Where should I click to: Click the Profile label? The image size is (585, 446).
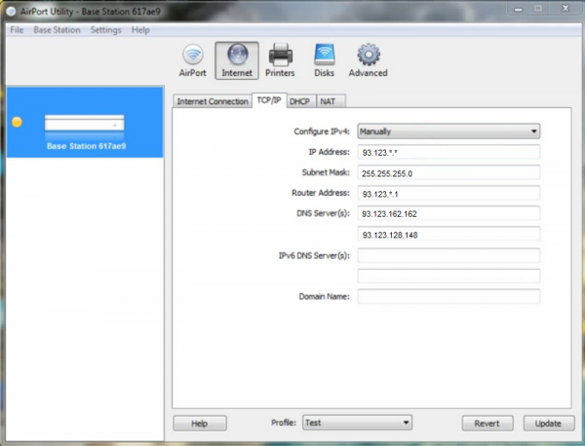click(x=284, y=423)
